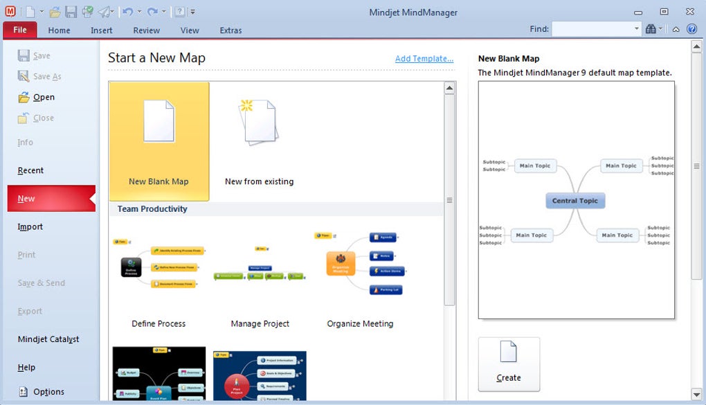Select Help in the File menu
This screenshot has width=706, height=405.
26,367
